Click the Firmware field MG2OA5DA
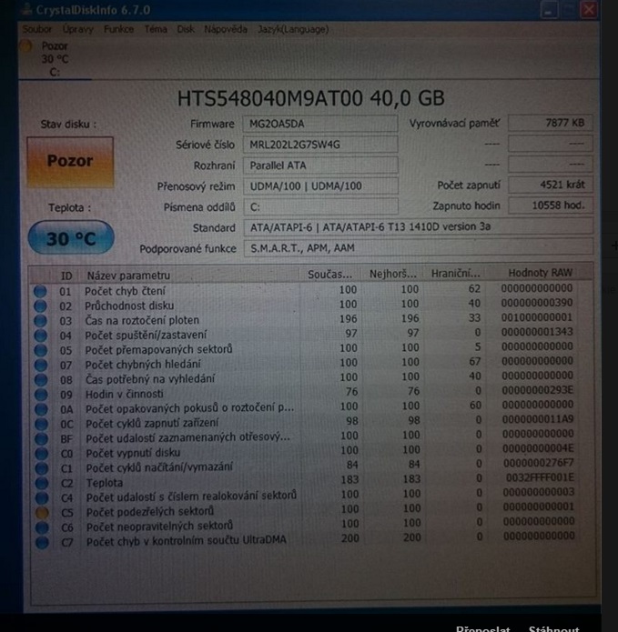Screen dimensions: 618x632 320,124
